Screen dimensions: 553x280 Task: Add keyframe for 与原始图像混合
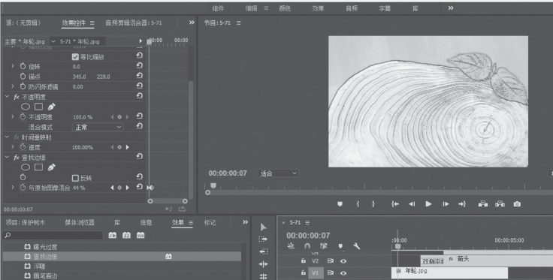click(119, 188)
